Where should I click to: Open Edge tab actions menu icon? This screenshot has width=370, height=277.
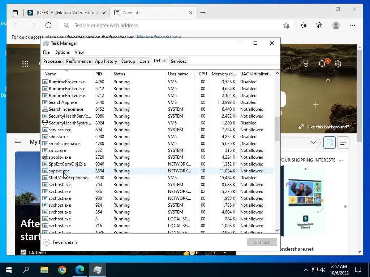point(15,13)
